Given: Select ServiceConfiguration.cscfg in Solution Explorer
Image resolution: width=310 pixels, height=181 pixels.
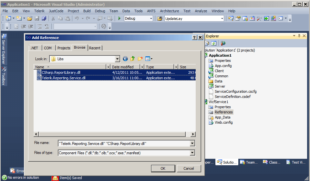Looking at the screenshot, I should click(235, 91).
